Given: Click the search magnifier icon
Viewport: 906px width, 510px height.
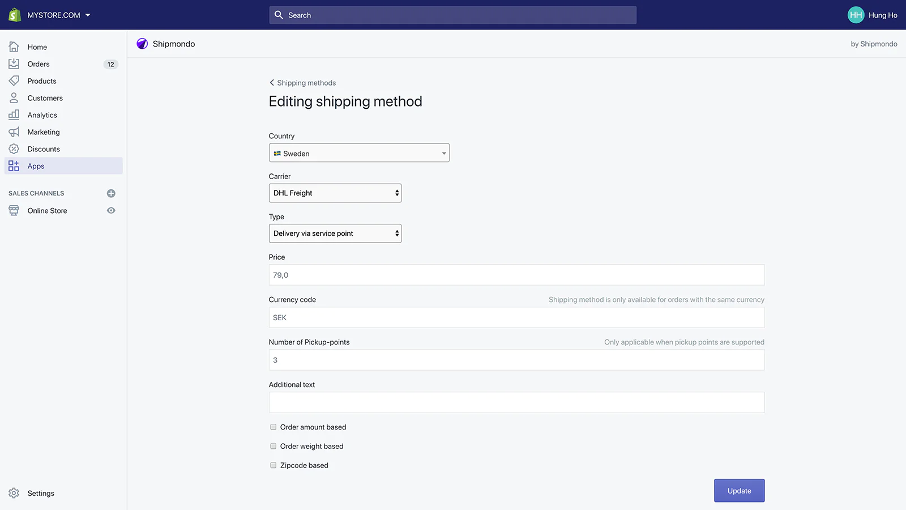Looking at the screenshot, I should pos(279,15).
